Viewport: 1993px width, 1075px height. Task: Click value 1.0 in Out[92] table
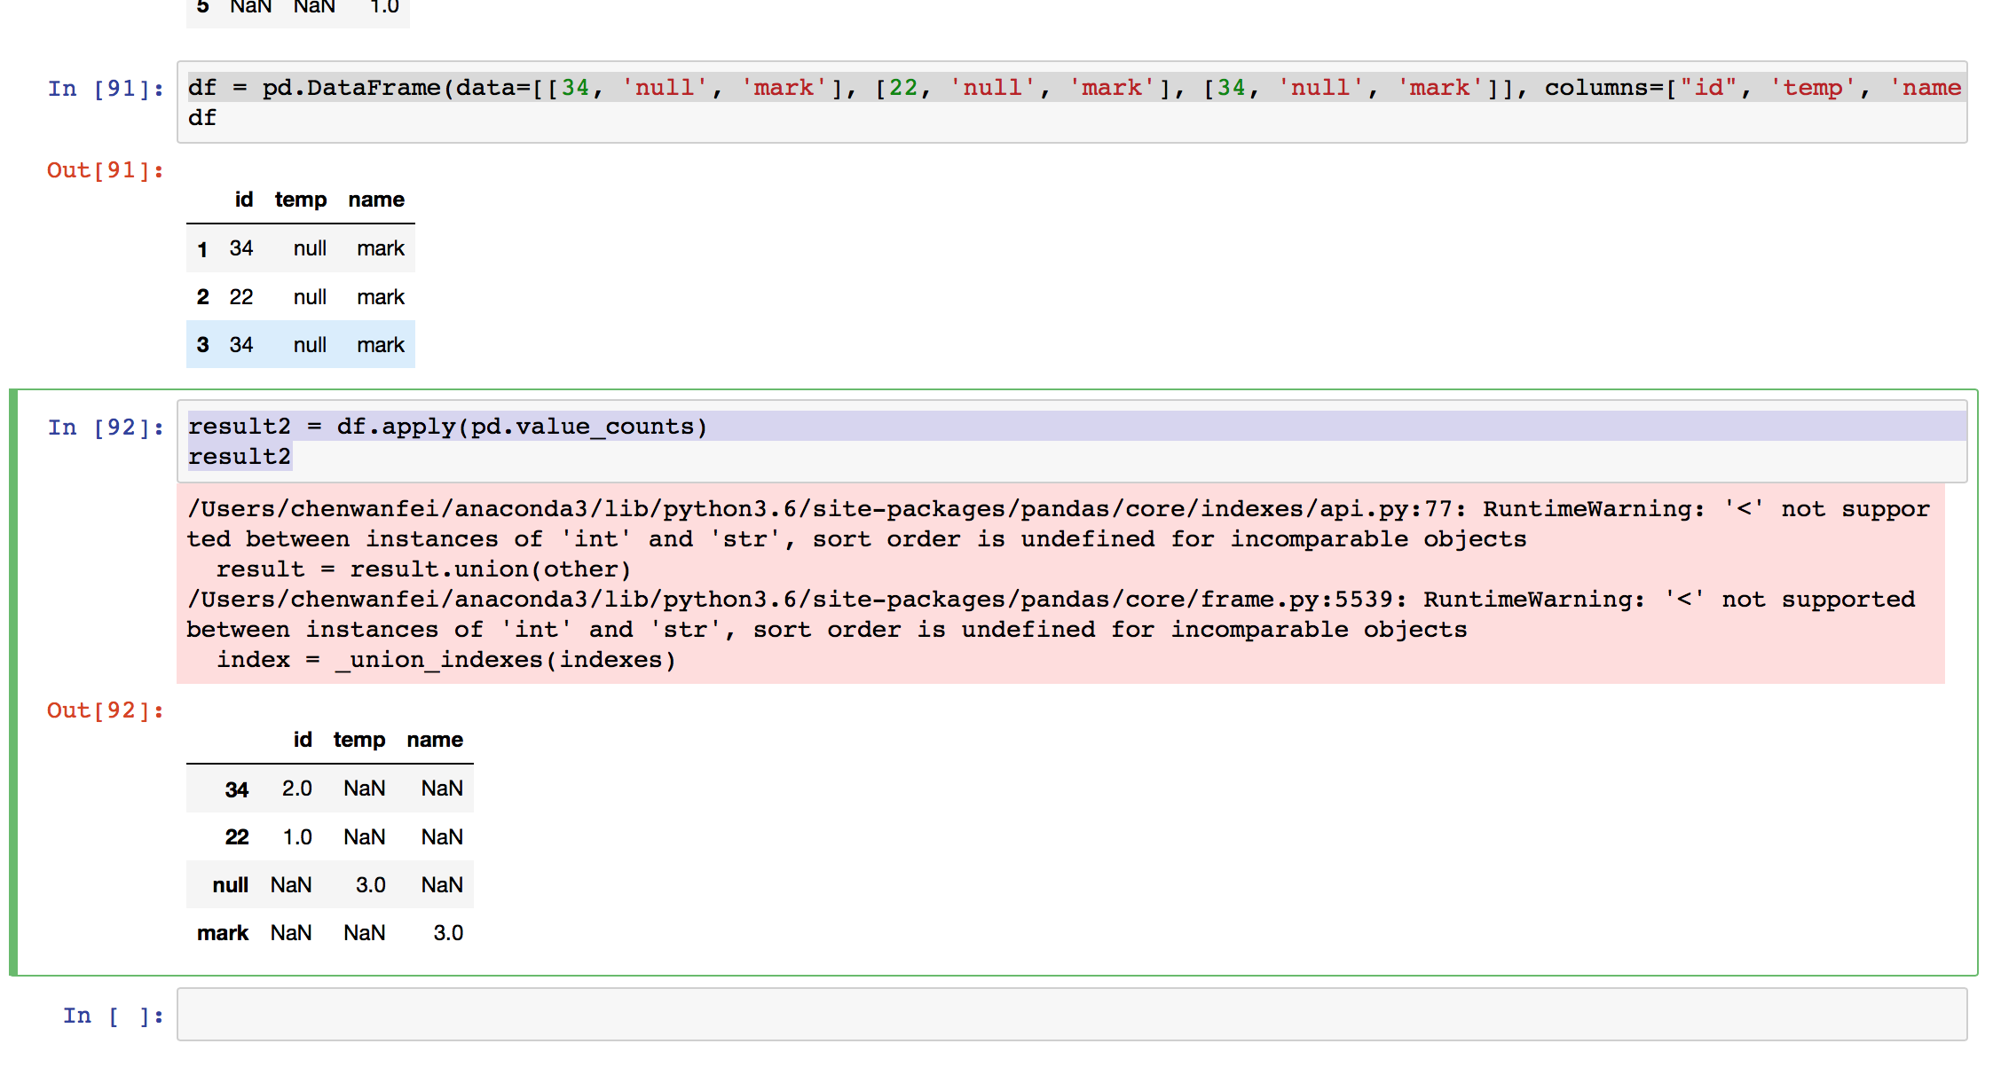297,837
